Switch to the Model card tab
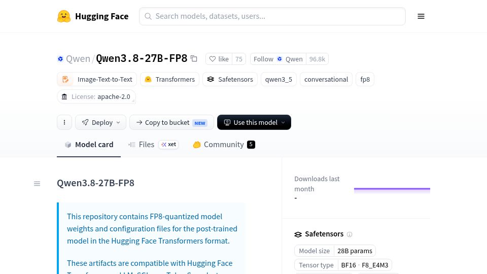The height and width of the screenshot is (274, 487). click(89, 145)
